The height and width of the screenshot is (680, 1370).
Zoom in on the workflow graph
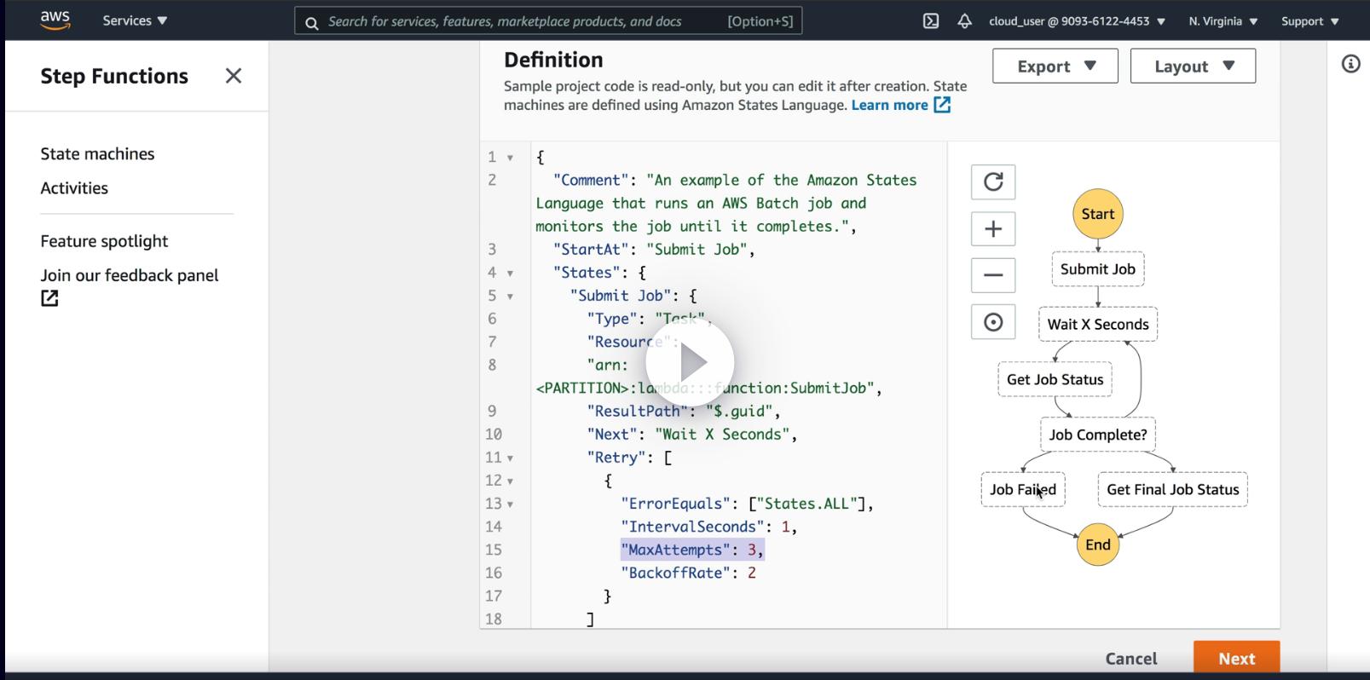pyautogui.click(x=993, y=228)
